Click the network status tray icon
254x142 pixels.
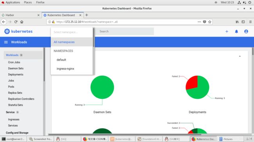click(239, 2)
